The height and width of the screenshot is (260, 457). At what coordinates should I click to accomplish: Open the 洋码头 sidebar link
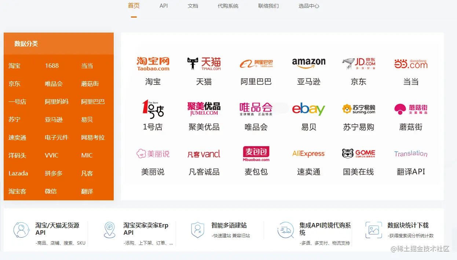(18, 155)
